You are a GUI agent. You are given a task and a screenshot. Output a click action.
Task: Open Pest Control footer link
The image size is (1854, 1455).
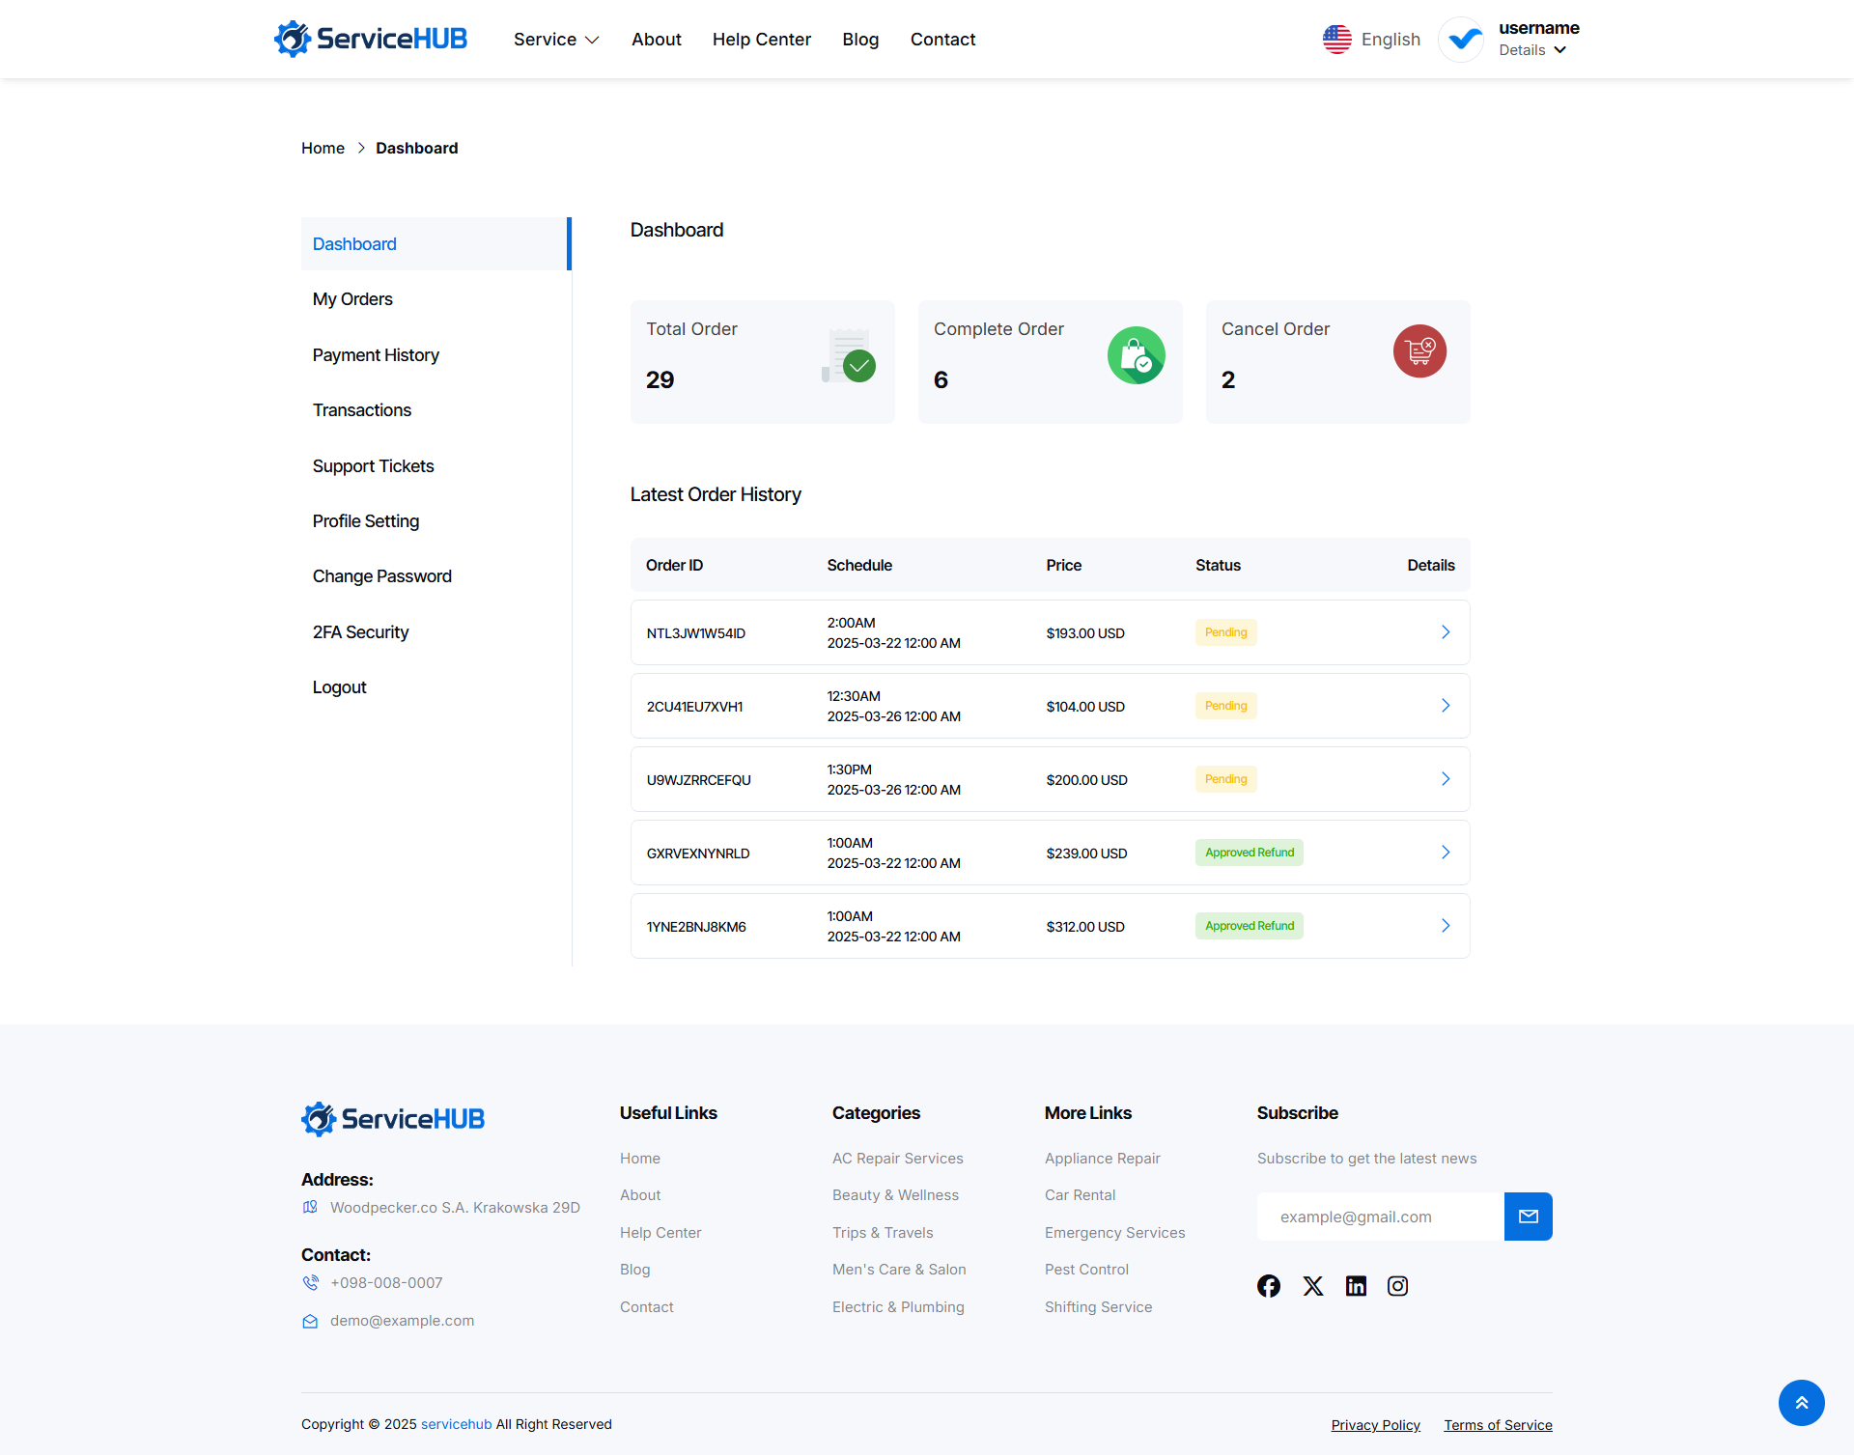coord(1086,1270)
